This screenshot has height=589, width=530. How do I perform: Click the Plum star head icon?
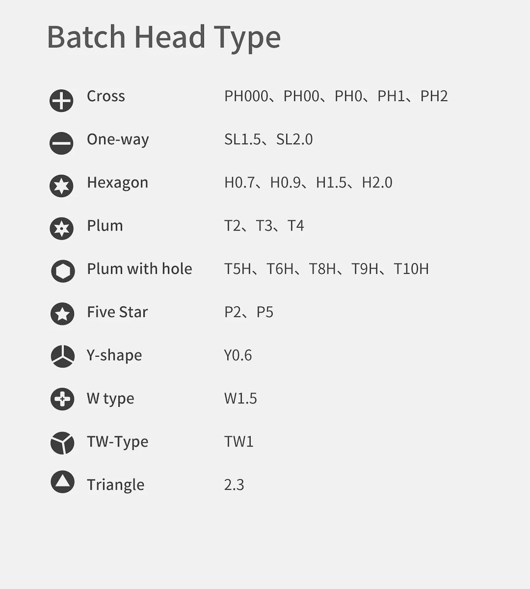tap(61, 229)
